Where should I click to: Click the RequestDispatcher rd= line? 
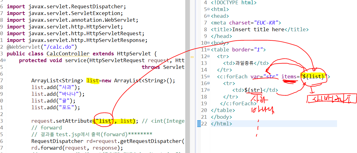click(x=108, y=141)
